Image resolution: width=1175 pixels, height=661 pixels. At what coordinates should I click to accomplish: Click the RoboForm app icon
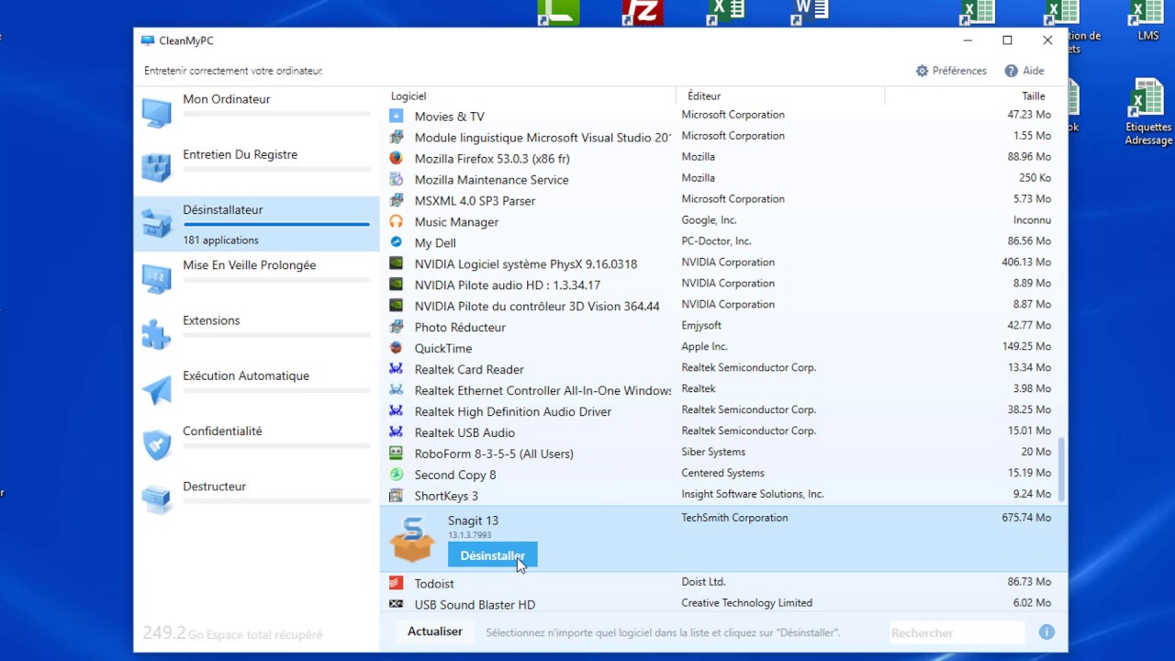pyautogui.click(x=396, y=454)
